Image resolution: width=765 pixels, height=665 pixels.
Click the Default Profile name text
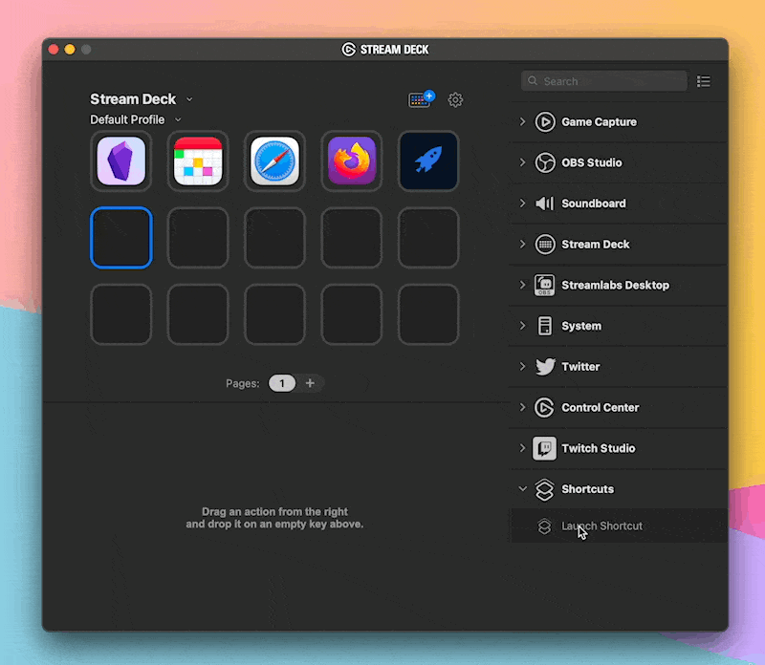(x=127, y=120)
